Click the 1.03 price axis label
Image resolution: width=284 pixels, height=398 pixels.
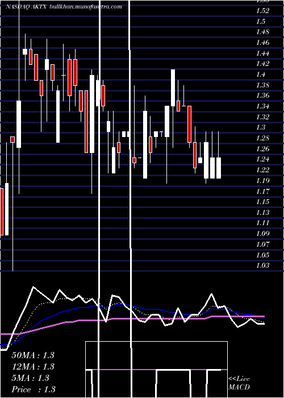[262, 266]
